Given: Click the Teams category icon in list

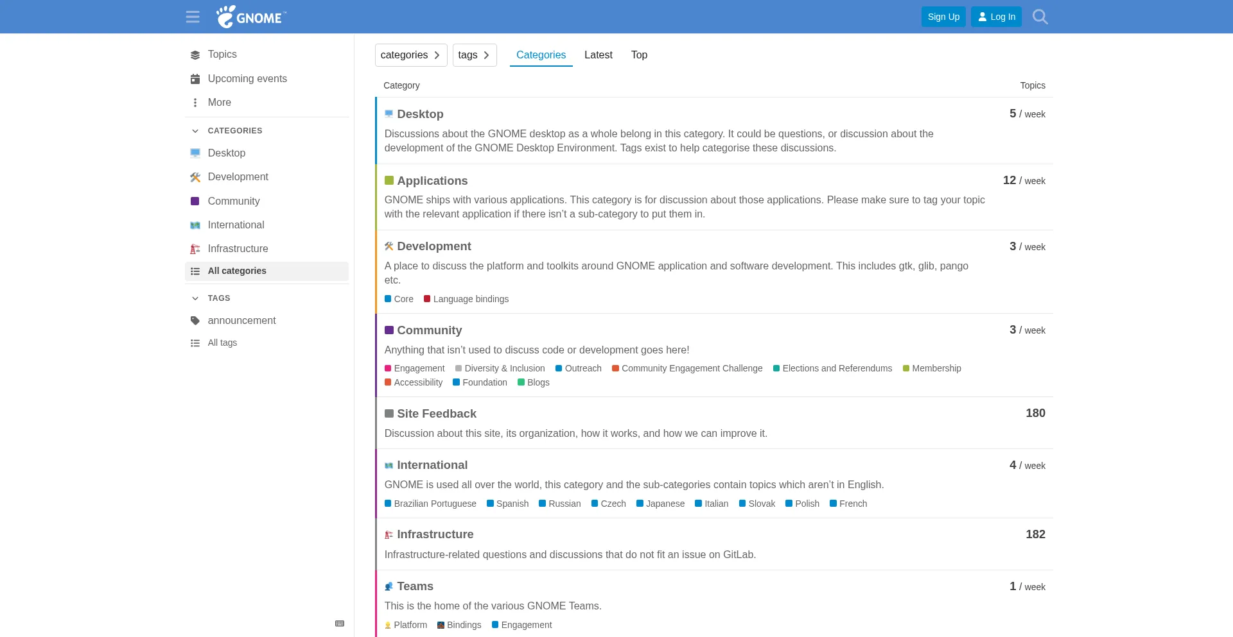Looking at the screenshot, I should pos(389,586).
